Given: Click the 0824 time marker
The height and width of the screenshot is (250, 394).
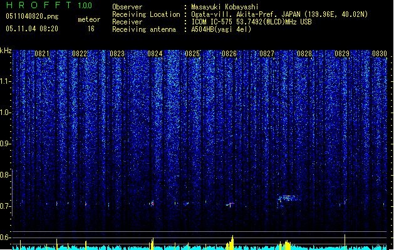Looking at the screenshot, I should (155, 54).
